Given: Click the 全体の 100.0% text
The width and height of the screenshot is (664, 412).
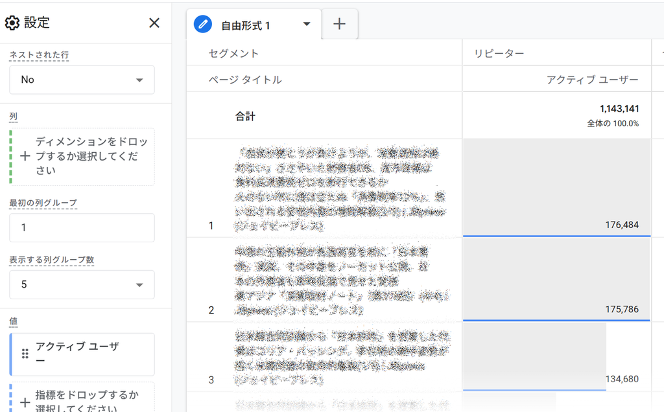Looking at the screenshot, I should click(613, 124).
